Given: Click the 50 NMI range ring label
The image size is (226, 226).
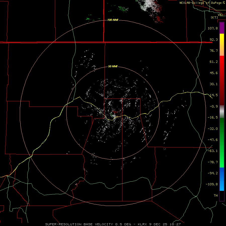Looking at the screenshot, I should [113, 66].
